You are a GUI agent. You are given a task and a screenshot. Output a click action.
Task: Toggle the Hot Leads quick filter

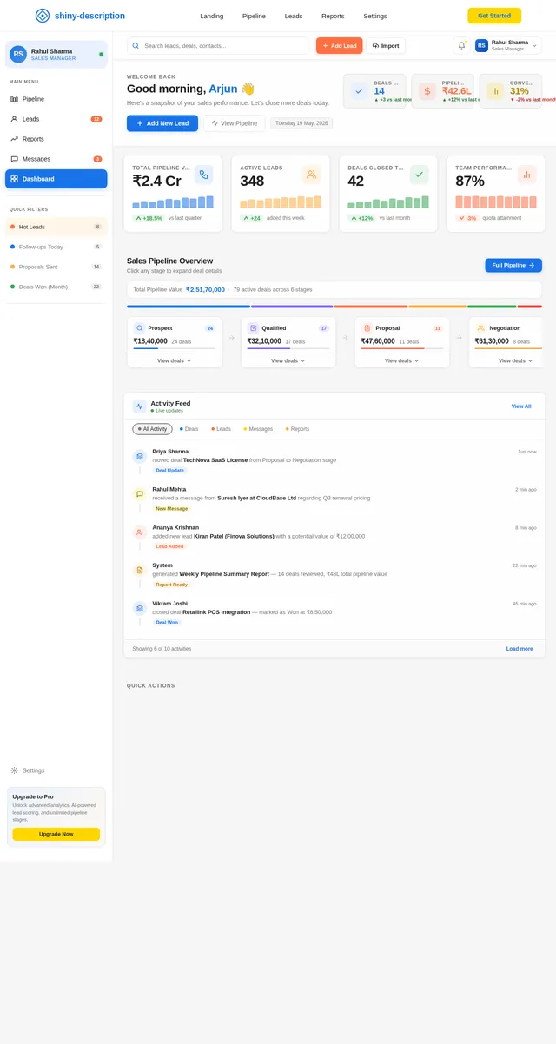pyautogui.click(x=56, y=227)
